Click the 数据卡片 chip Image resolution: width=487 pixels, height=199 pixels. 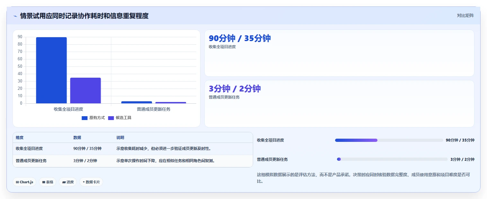pos(91,182)
